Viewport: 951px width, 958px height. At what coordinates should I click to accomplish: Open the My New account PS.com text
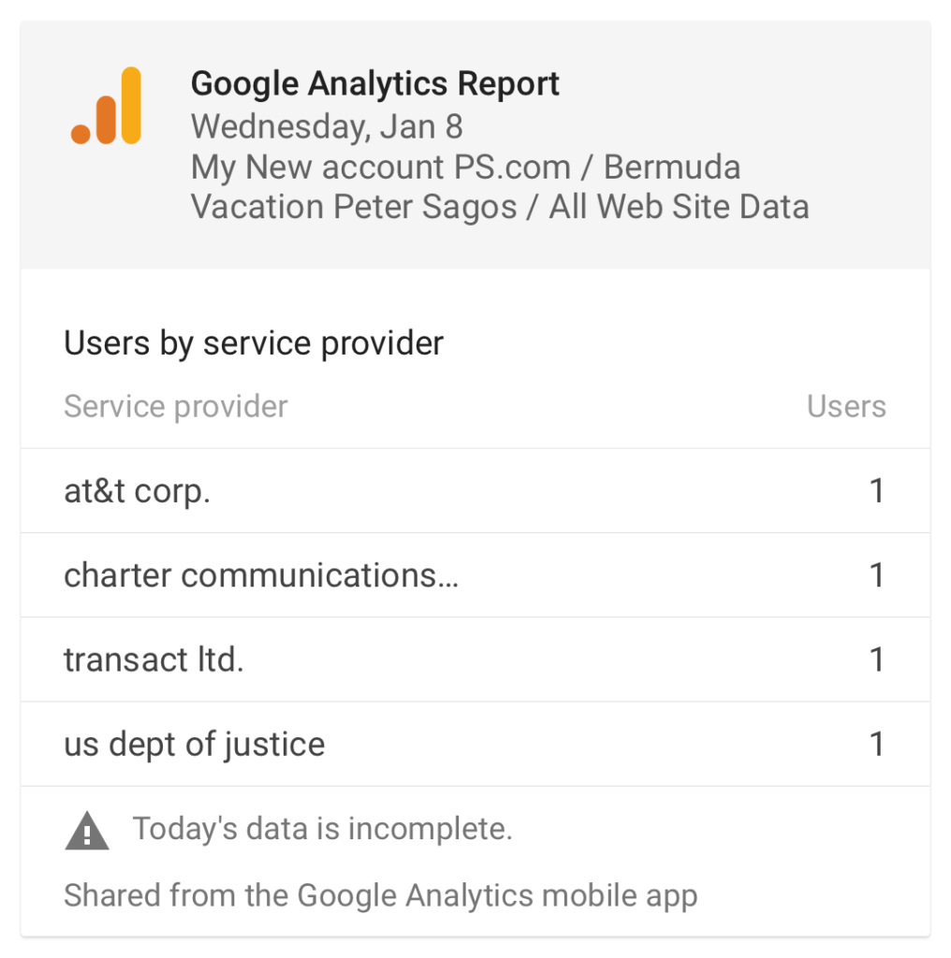pos(381,167)
